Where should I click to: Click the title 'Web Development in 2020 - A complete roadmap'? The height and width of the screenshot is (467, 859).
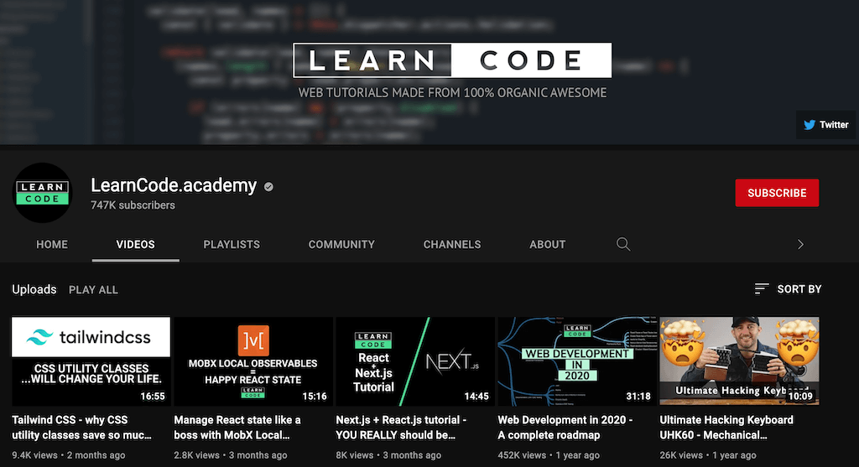pyautogui.click(x=565, y=428)
